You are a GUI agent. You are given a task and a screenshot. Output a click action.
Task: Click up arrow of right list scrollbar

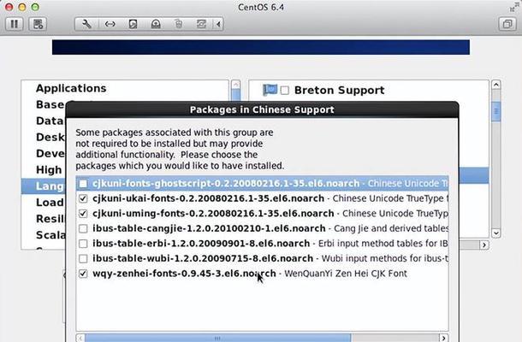(496, 85)
